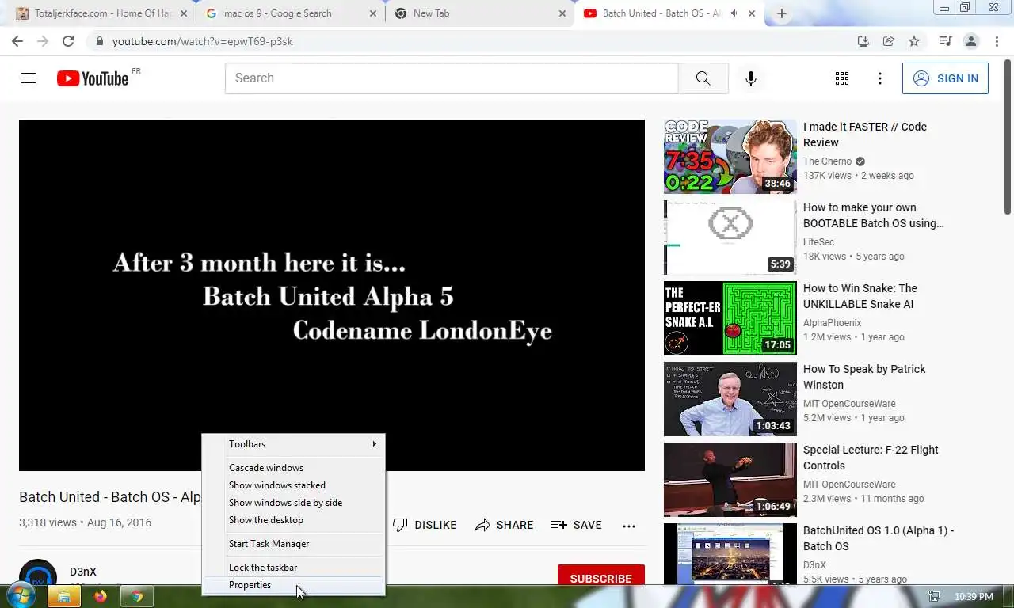
Task: Open D3nX channel name link
Action: (x=83, y=572)
